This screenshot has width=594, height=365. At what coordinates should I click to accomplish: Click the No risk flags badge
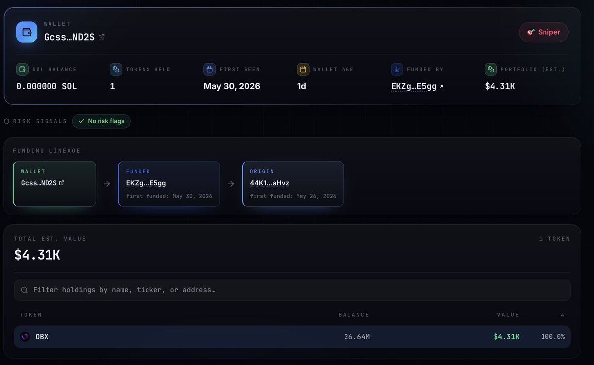click(x=101, y=121)
